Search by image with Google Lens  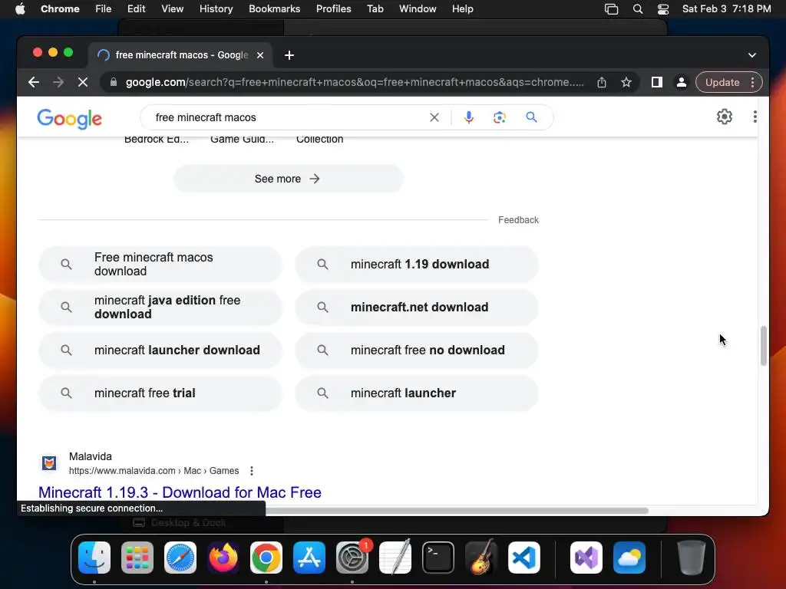click(x=499, y=117)
